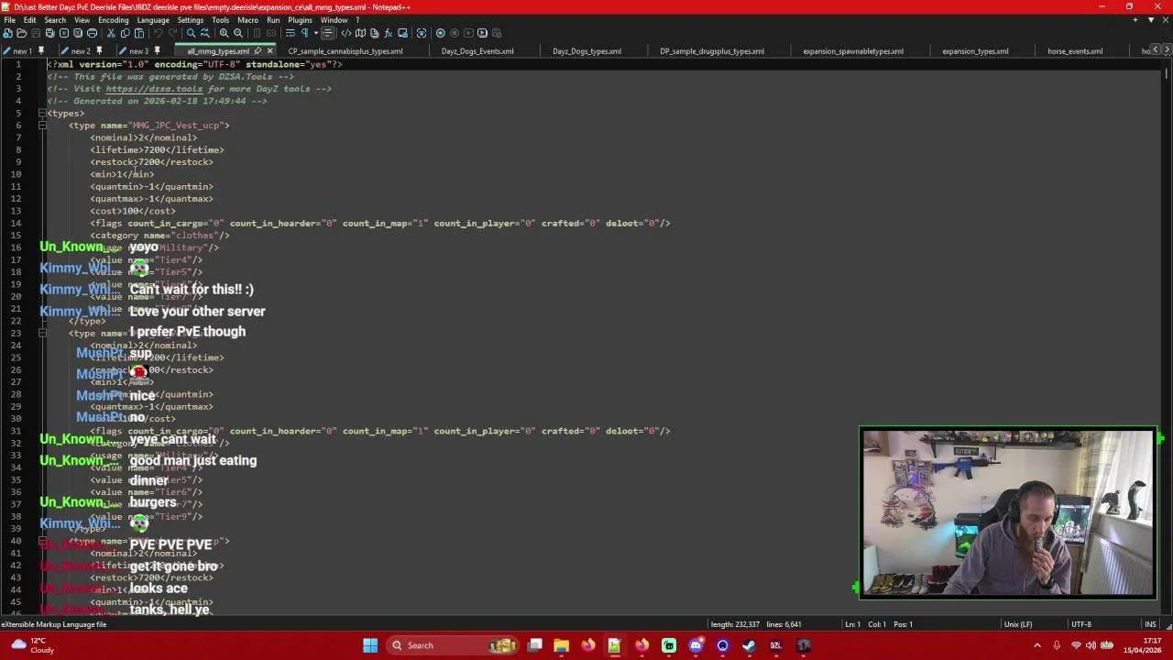This screenshot has height=660, width=1173.
Task: Save the current file with the Save icon
Action: [x=36, y=33]
